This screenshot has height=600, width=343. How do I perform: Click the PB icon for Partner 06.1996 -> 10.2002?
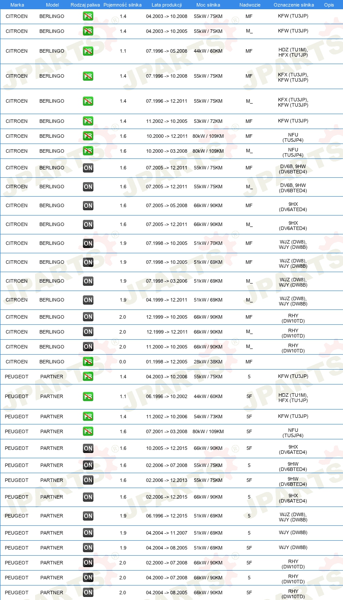coord(88,396)
